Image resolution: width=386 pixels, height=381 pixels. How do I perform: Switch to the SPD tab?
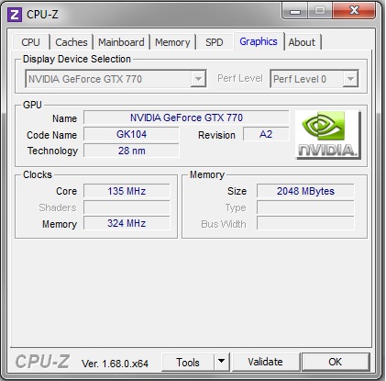pos(215,42)
